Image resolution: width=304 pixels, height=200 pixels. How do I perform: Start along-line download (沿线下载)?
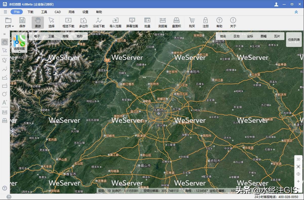[x=99, y=22]
